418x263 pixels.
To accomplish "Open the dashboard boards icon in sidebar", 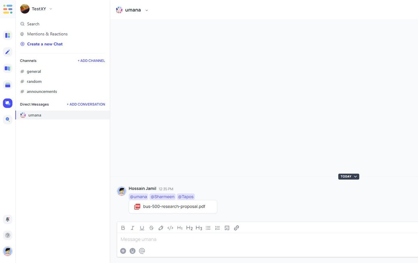I will coord(8,35).
